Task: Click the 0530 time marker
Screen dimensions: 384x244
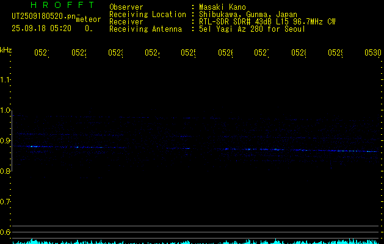Action: (373, 52)
